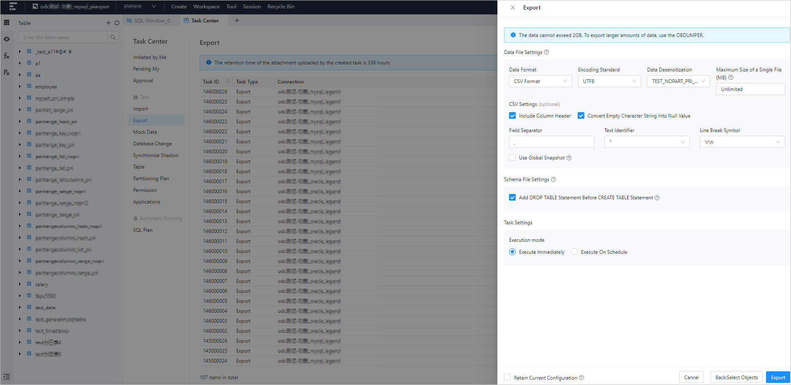The height and width of the screenshot is (385, 791).
Task: Open the Encoding Standard UTF8 dropdown
Action: [x=610, y=81]
